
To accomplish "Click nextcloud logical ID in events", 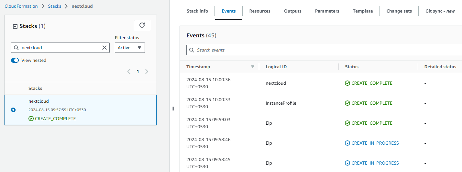I will (276, 83).
